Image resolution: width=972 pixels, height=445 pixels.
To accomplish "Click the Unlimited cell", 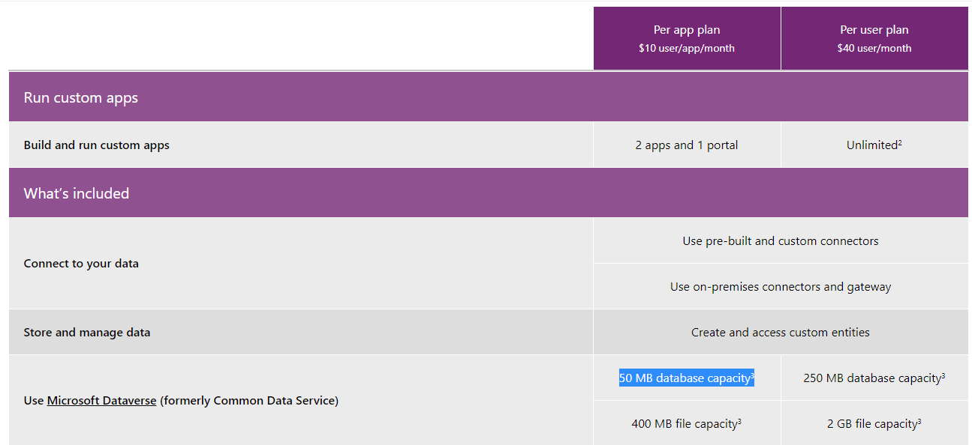I will 874,145.
